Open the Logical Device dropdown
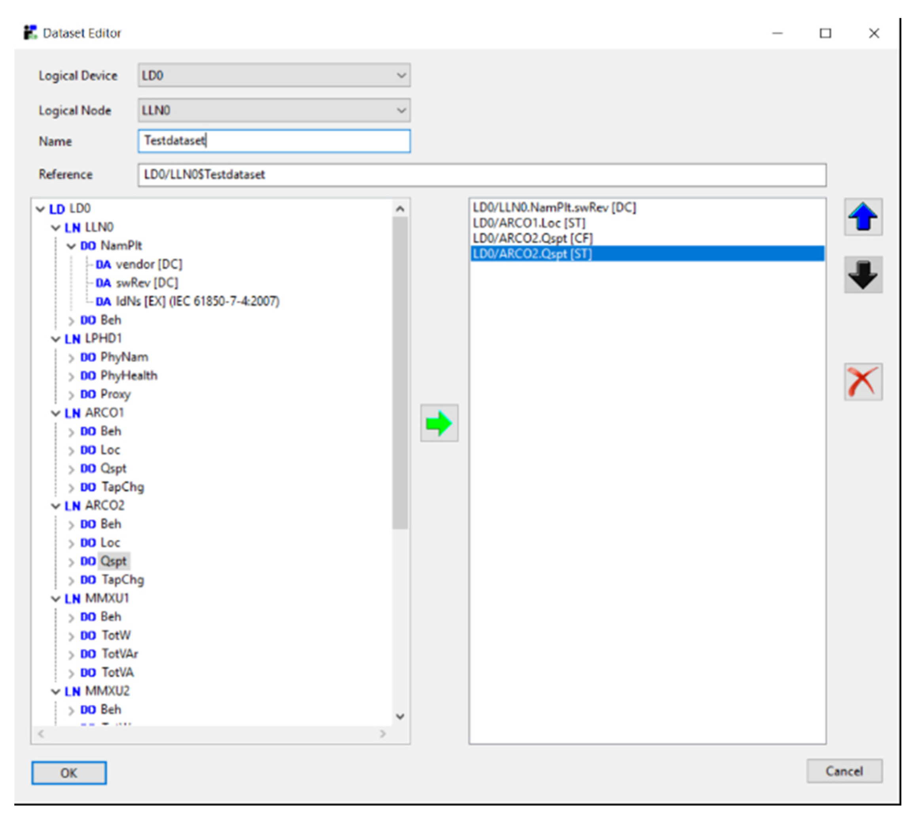 [401, 75]
